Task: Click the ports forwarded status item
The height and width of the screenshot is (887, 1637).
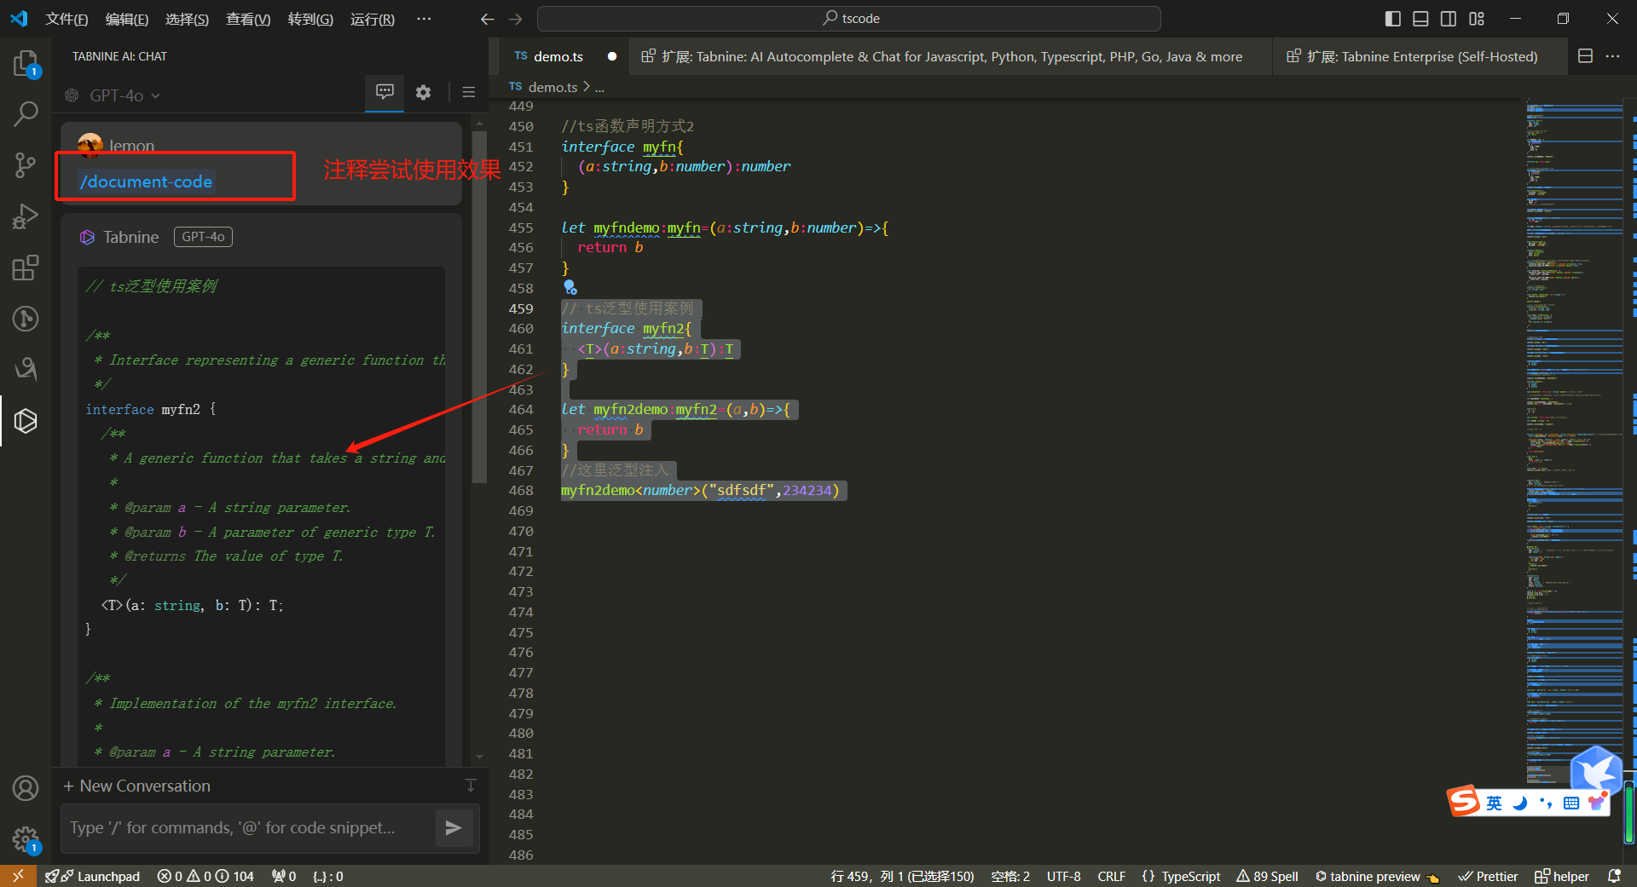Action: click(x=284, y=876)
